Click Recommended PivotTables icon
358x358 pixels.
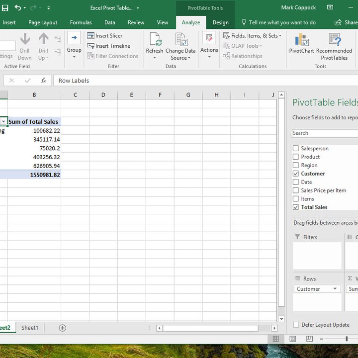[x=335, y=39]
